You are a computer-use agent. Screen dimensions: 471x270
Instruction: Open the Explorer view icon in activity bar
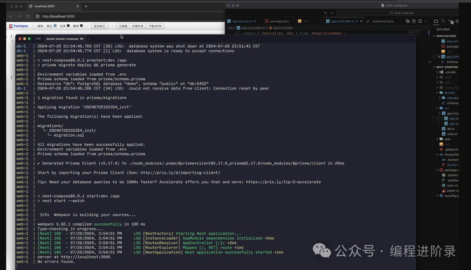436,21
